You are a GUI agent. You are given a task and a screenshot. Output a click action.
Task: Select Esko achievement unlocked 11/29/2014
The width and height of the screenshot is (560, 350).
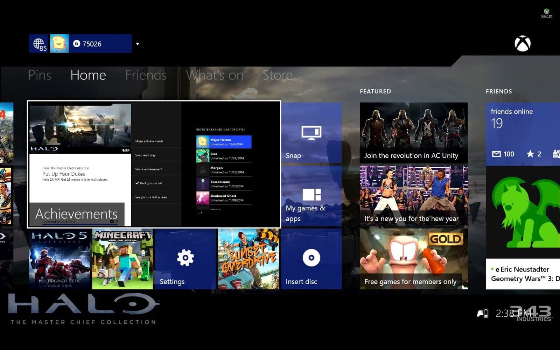[224, 156]
